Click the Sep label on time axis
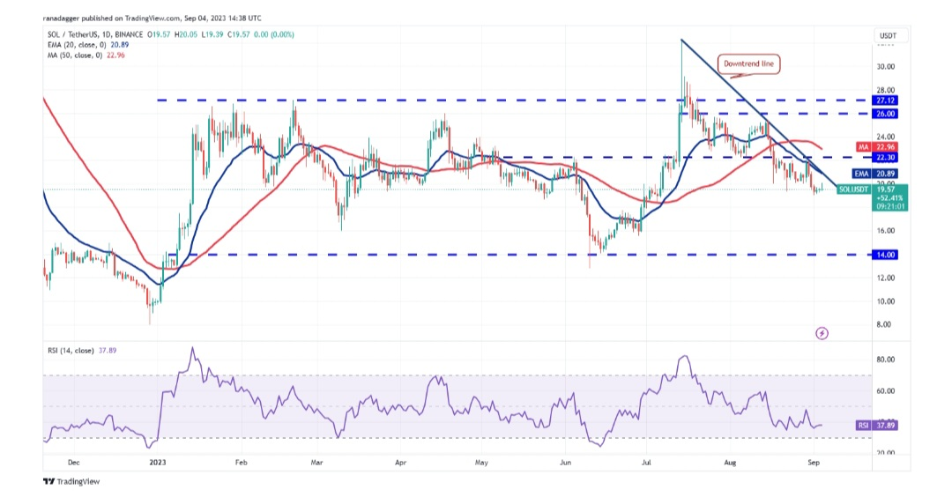 [x=813, y=461]
